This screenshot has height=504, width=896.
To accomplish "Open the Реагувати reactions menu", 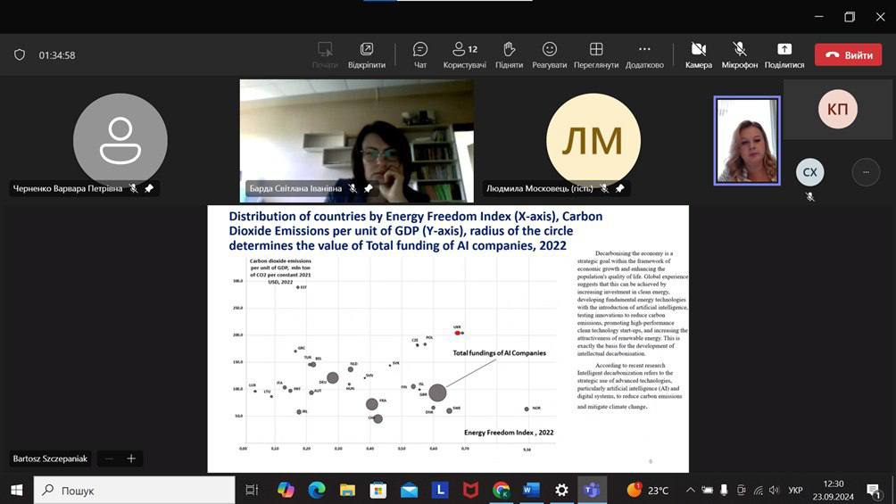I will (549, 54).
